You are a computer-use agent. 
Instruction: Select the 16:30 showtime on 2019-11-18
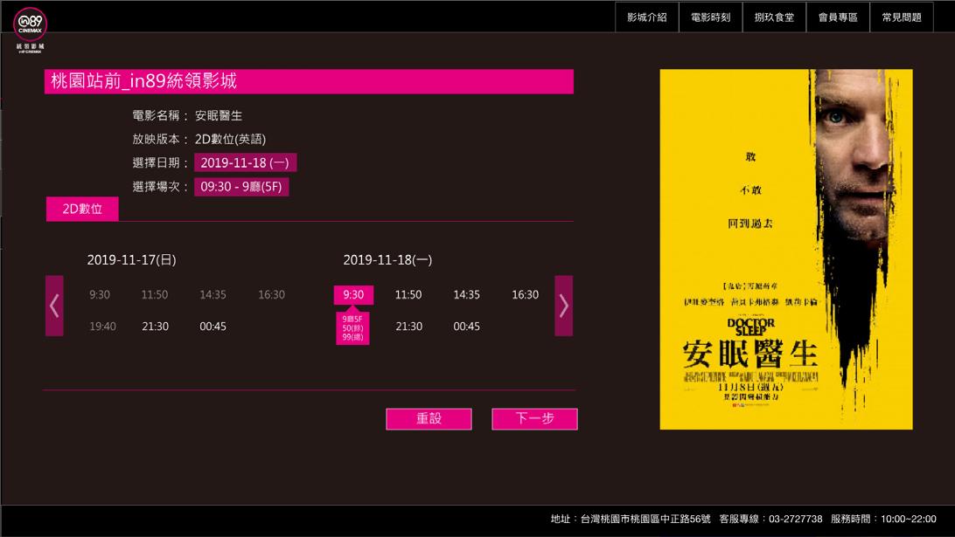[x=525, y=295]
